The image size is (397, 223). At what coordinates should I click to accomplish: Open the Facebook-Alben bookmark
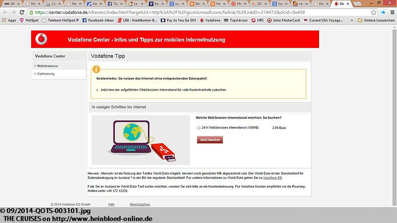[98, 20]
